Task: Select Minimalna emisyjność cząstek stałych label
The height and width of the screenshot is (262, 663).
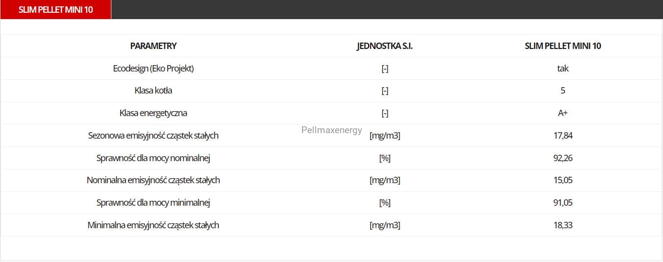Action: click(x=153, y=225)
